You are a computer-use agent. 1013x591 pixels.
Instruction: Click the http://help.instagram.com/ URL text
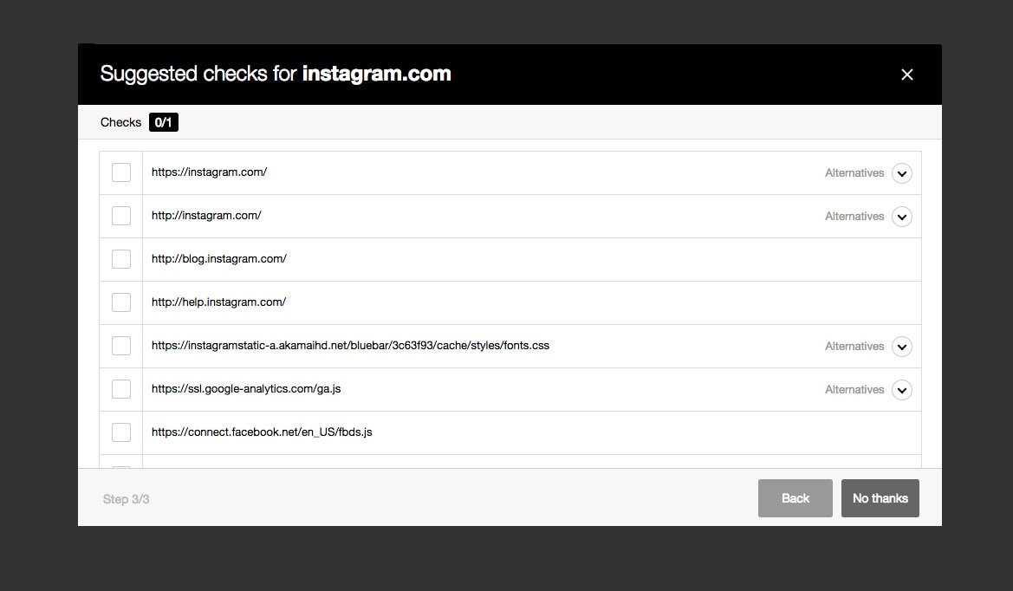point(218,302)
